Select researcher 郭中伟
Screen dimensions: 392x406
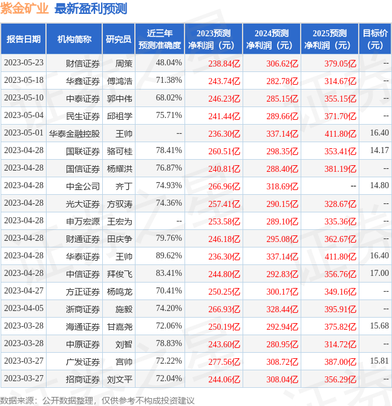[x=120, y=99]
